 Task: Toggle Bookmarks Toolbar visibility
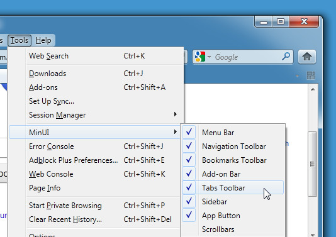233,160
